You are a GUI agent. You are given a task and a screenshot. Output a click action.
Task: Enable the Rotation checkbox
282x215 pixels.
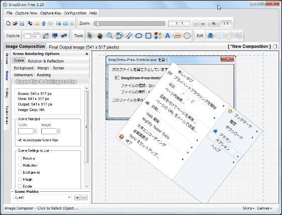point(20,158)
